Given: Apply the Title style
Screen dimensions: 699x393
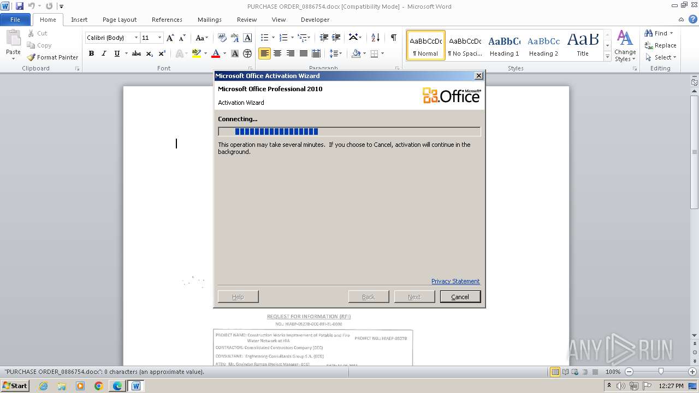Looking at the screenshot, I should 583,45.
